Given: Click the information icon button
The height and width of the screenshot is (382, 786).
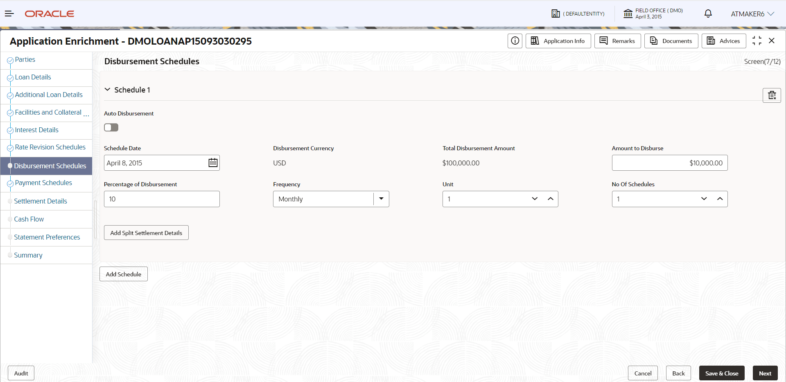Looking at the screenshot, I should click(x=515, y=41).
